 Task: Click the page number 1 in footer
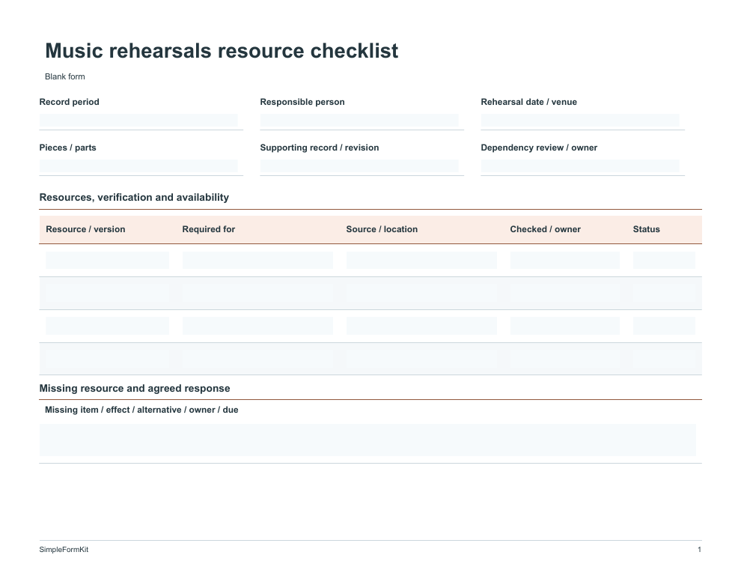(x=699, y=549)
